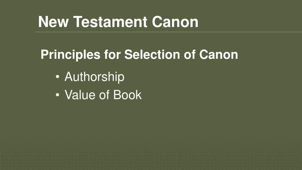
Task: Click the "New Testament Canon" slide title
Action: [x=118, y=22]
